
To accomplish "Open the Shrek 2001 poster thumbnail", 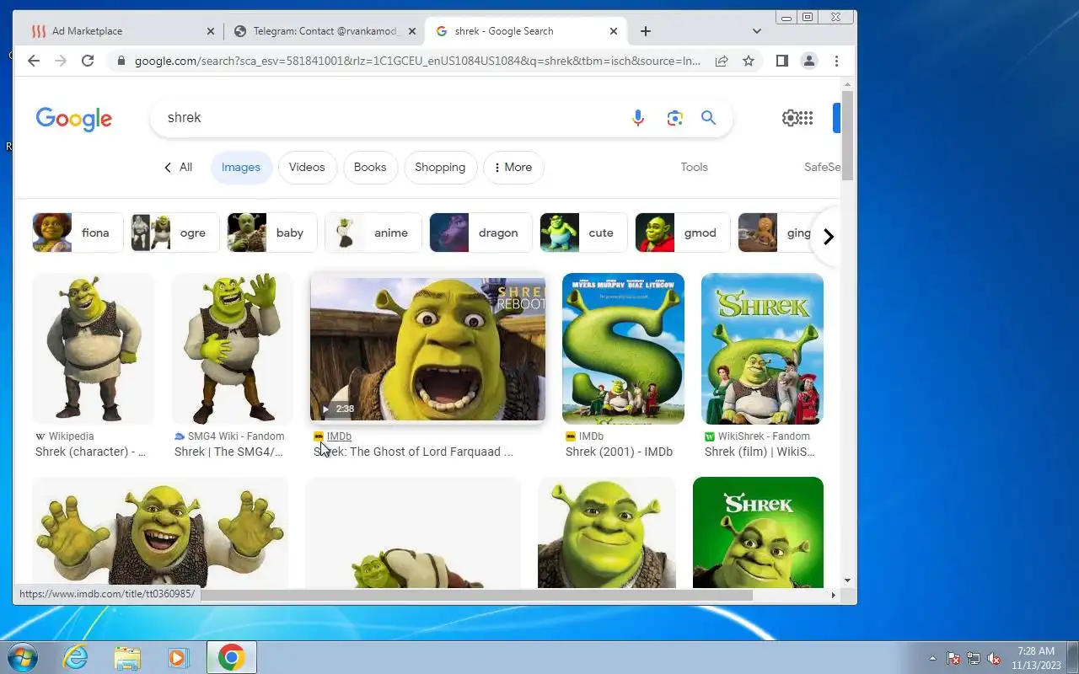I will pos(623,349).
